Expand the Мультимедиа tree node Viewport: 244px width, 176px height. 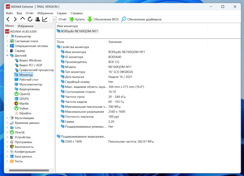(x=7, y=118)
